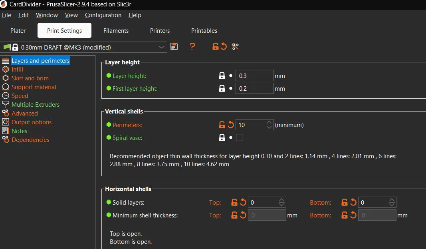Screen dimensions: 426x249
Task: Decrease Bottom solid layers with down arrow
Action: coord(392,205)
